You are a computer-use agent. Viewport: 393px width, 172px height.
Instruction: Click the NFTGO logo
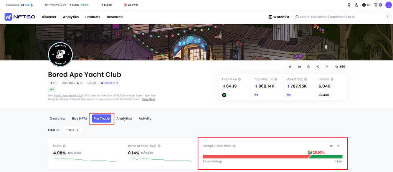(20, 17)
